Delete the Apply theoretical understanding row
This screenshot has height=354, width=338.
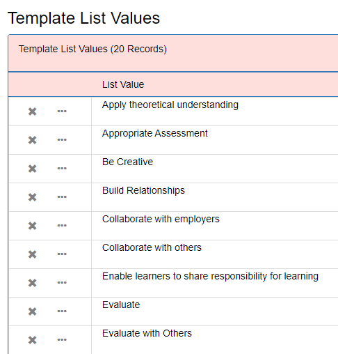tap(33, 111)
